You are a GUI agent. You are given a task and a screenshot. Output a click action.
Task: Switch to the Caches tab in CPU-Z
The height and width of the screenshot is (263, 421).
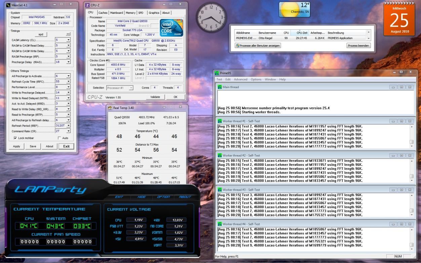pyautogui.click(x=103, y=13)
